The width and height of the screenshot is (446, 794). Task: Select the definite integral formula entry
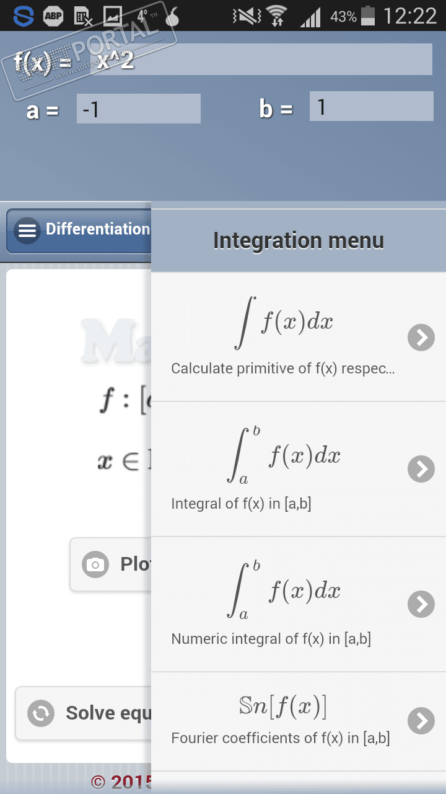tap(285, 457)
